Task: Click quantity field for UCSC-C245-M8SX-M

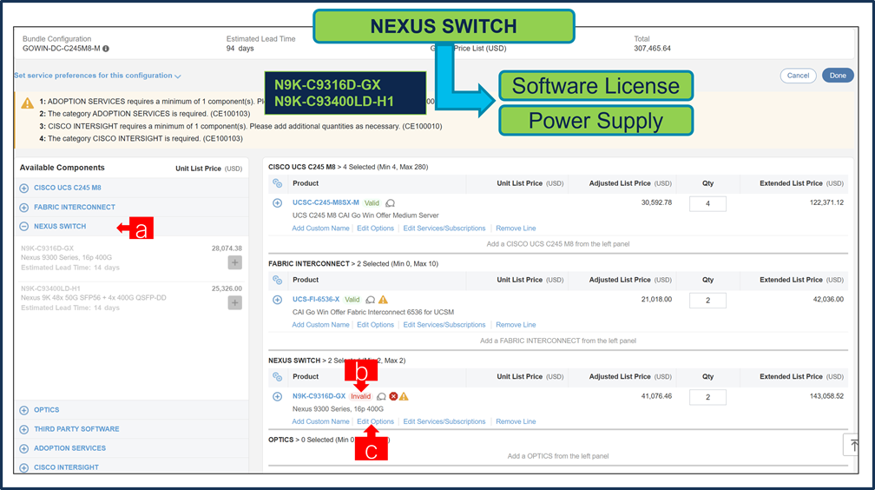Action: pyautogui.click(x=707, y=204)
